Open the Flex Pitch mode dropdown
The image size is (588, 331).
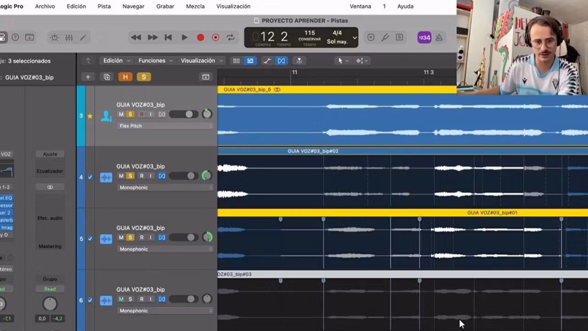click(x=165, y=126)
